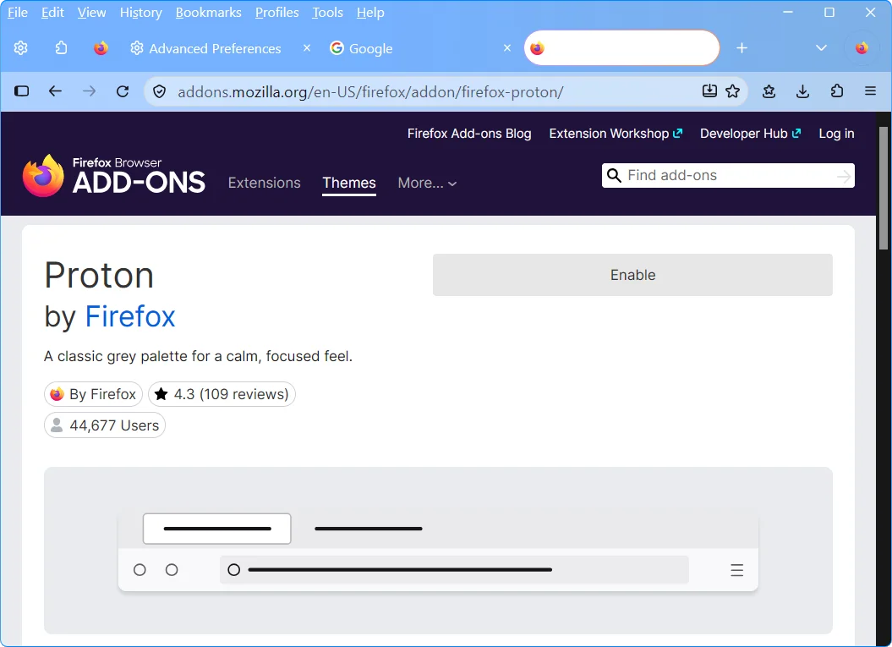Open the Tools menu
This screenshot has width=892, height=647.
pos(328,13)
